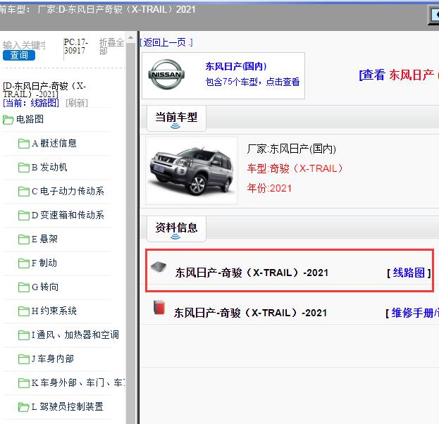The image size is (439, 424).
Task: Click 当前：线路图 link in sidebar
Action: coord(31,103)
